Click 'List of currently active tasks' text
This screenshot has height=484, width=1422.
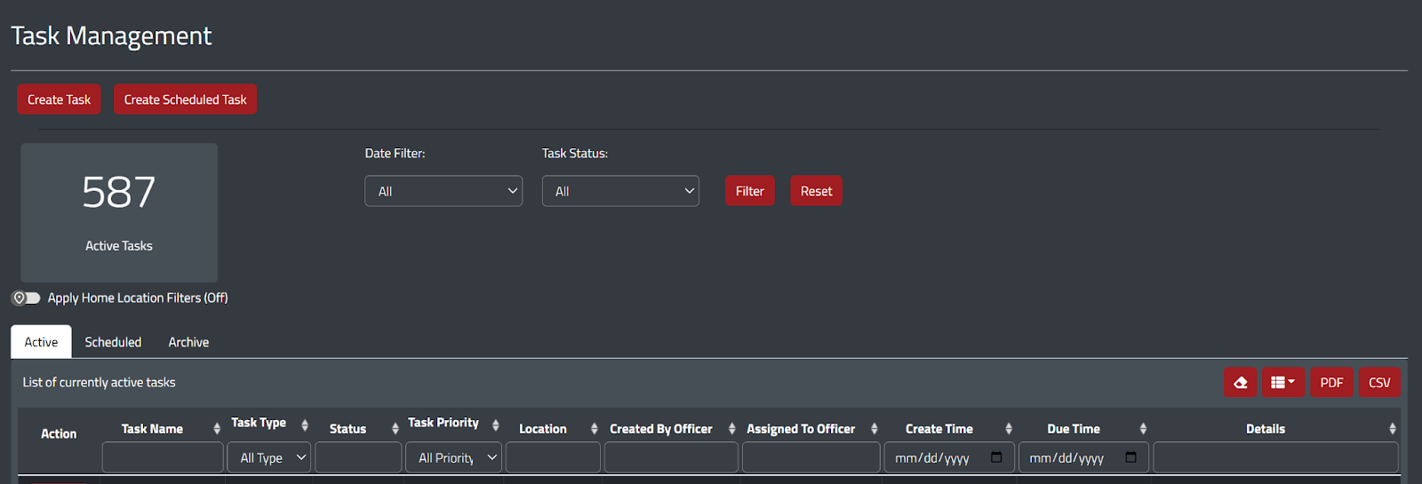[99, 383]
